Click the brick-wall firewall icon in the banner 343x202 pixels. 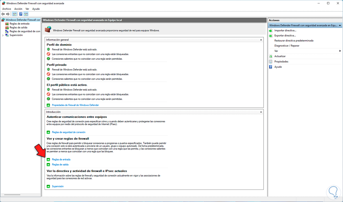(x=48, y=29)
